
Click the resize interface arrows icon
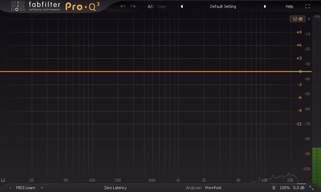(x=311, y=188)
